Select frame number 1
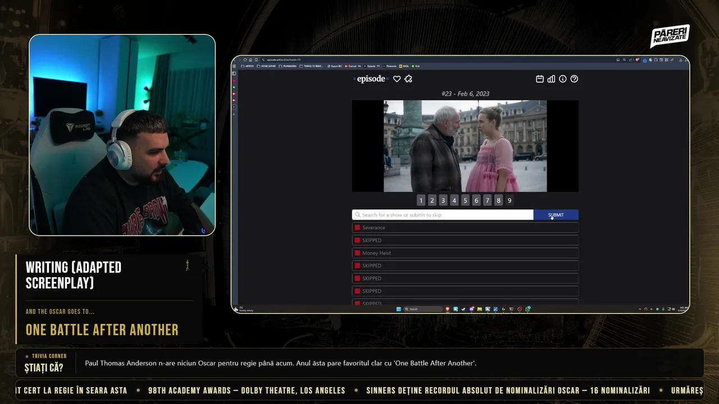The width and height of the screenshot is (719, 404). (x=421, y=200)
